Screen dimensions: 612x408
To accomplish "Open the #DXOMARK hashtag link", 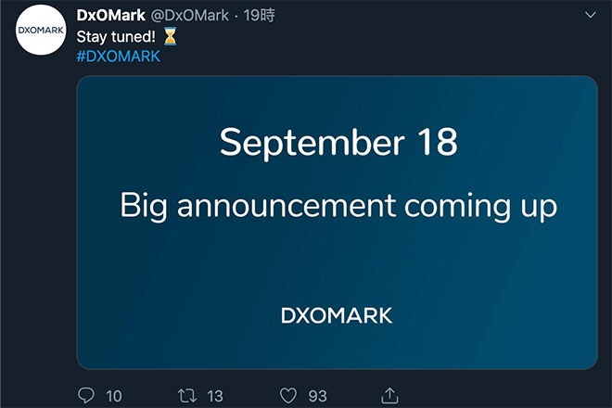I will pos(119,57).
